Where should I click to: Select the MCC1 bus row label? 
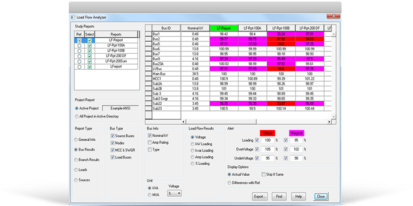[166, 79]
